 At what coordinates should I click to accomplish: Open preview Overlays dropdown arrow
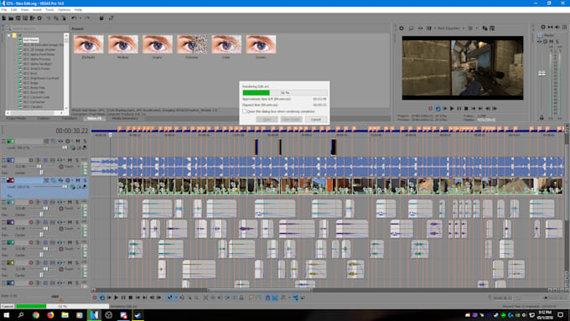pyautogui.click(x=477, y=28)
